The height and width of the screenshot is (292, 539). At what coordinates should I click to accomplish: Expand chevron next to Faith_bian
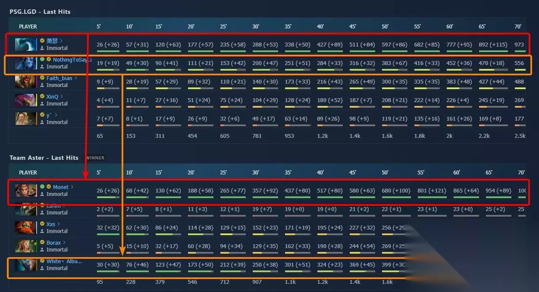pyautogui.click(x=76, y=78)
